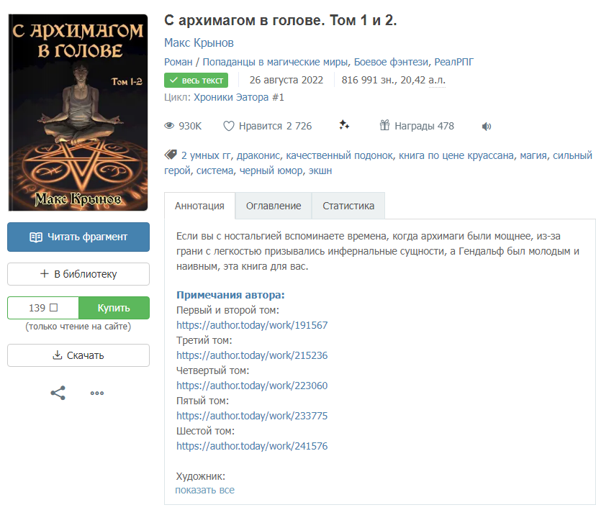The height and width of the screenshot is (510, 596).
Task: Open the Статистика tab
Action: point(348,206)
